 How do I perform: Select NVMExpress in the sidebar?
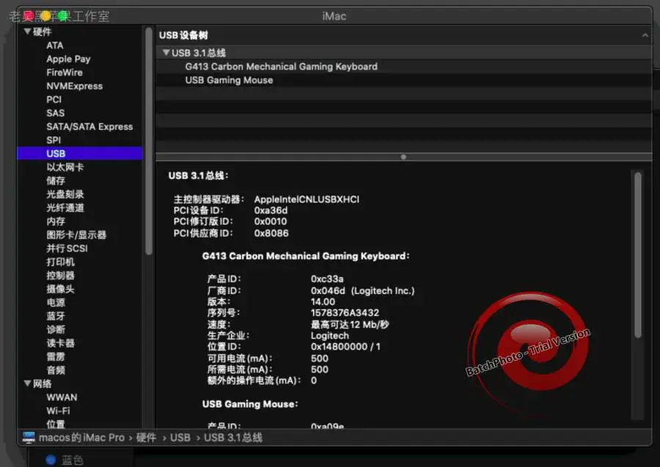click(75, 86)
